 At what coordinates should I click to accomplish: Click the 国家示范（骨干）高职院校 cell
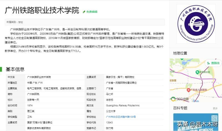point(120,77)
